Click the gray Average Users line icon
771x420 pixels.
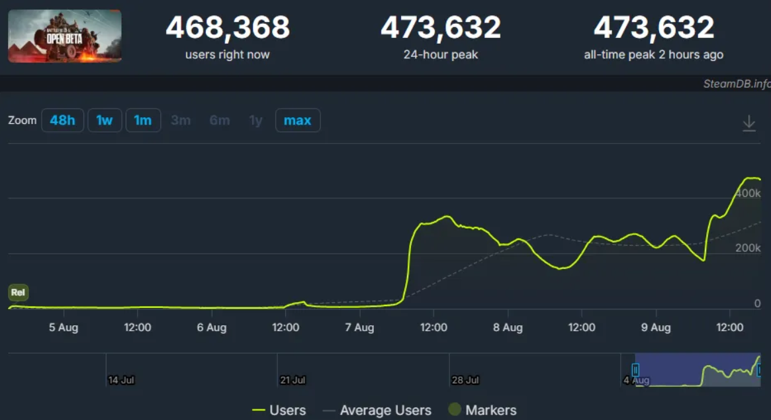(329, 410)
